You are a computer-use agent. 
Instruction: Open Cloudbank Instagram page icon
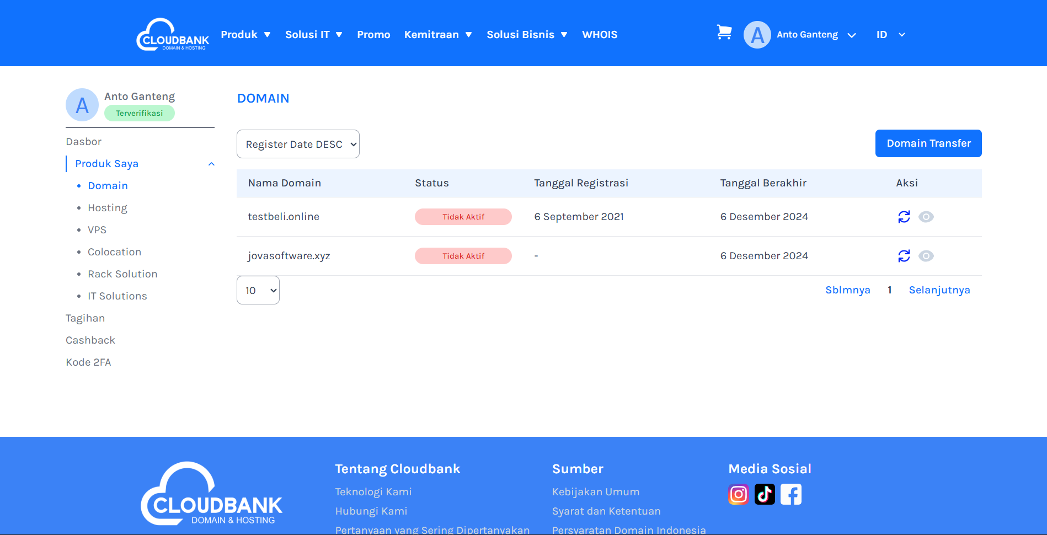(x=738, y=494)
